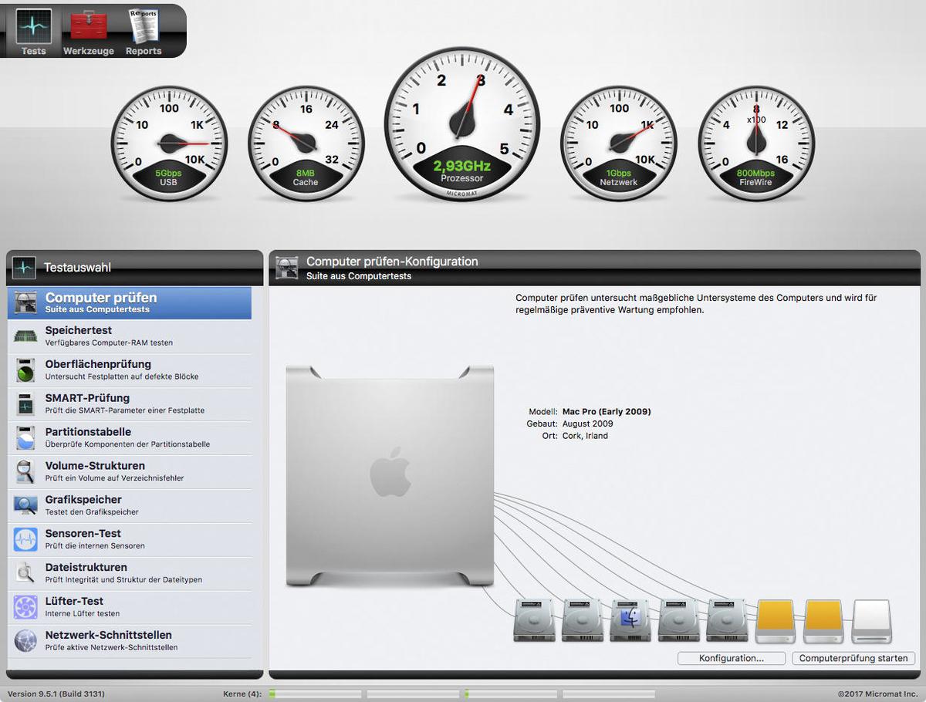Open the Reports icon
This screenshot has height=702, width=926.
pos(144,26)
